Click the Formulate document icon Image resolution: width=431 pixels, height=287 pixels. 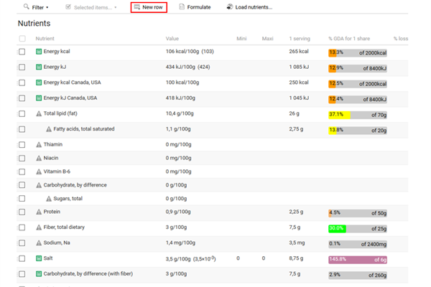182,7
